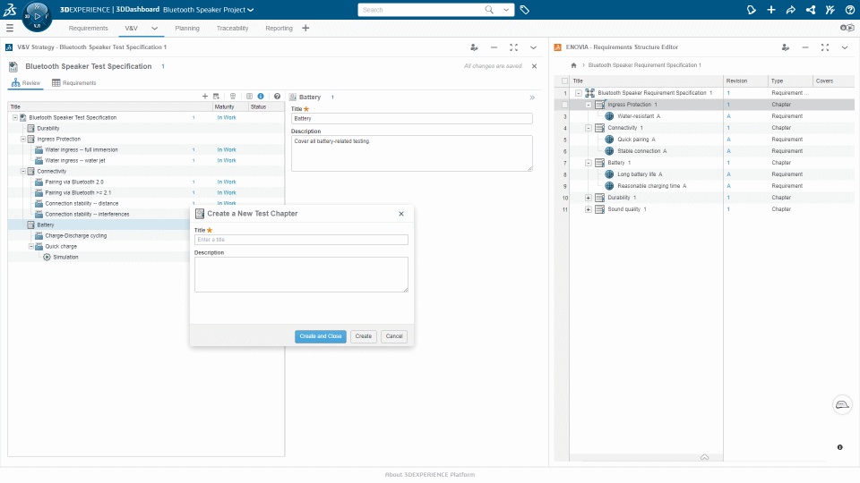Close the Create a New Test Chapter dialog
This screenshot has width=860, height=483.
click(401, 214)
